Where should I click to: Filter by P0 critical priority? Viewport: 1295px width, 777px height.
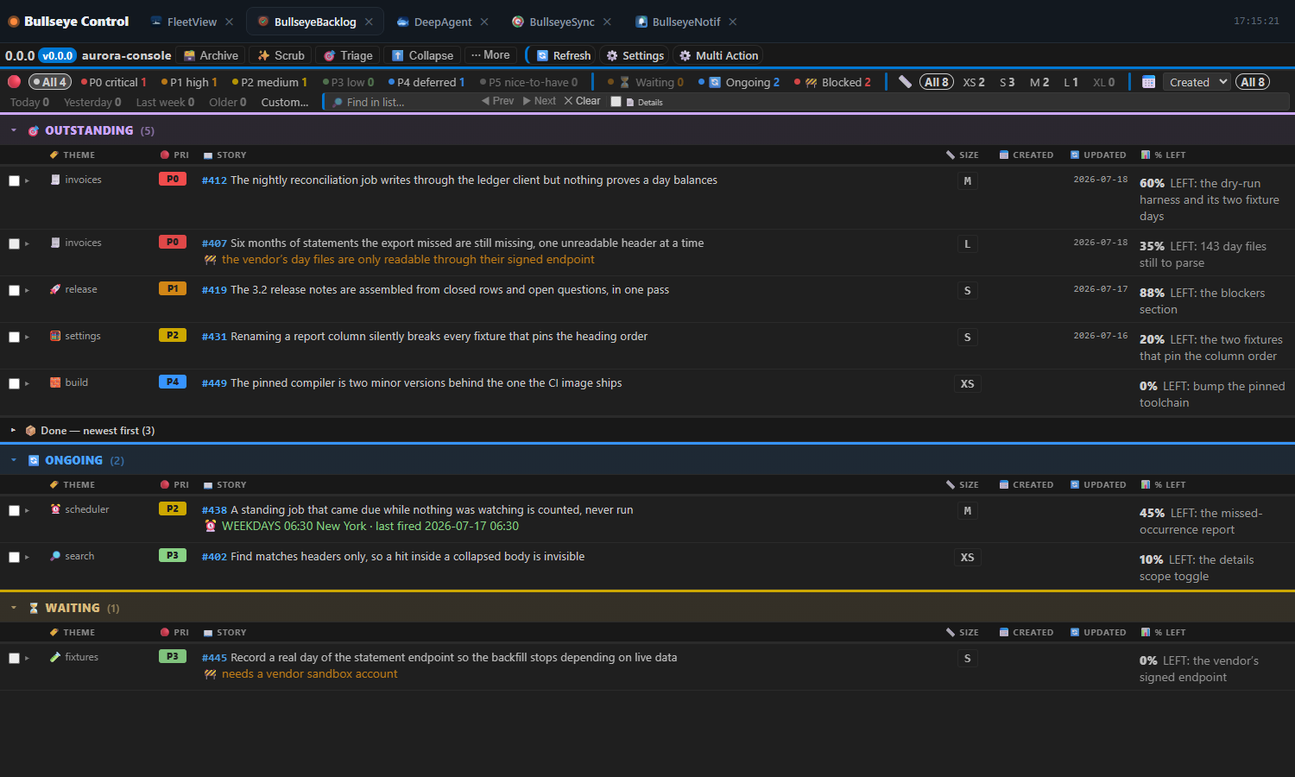point(113,82)
